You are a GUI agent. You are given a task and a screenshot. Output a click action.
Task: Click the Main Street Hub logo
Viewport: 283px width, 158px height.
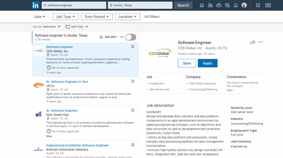(x=38, y=114)
